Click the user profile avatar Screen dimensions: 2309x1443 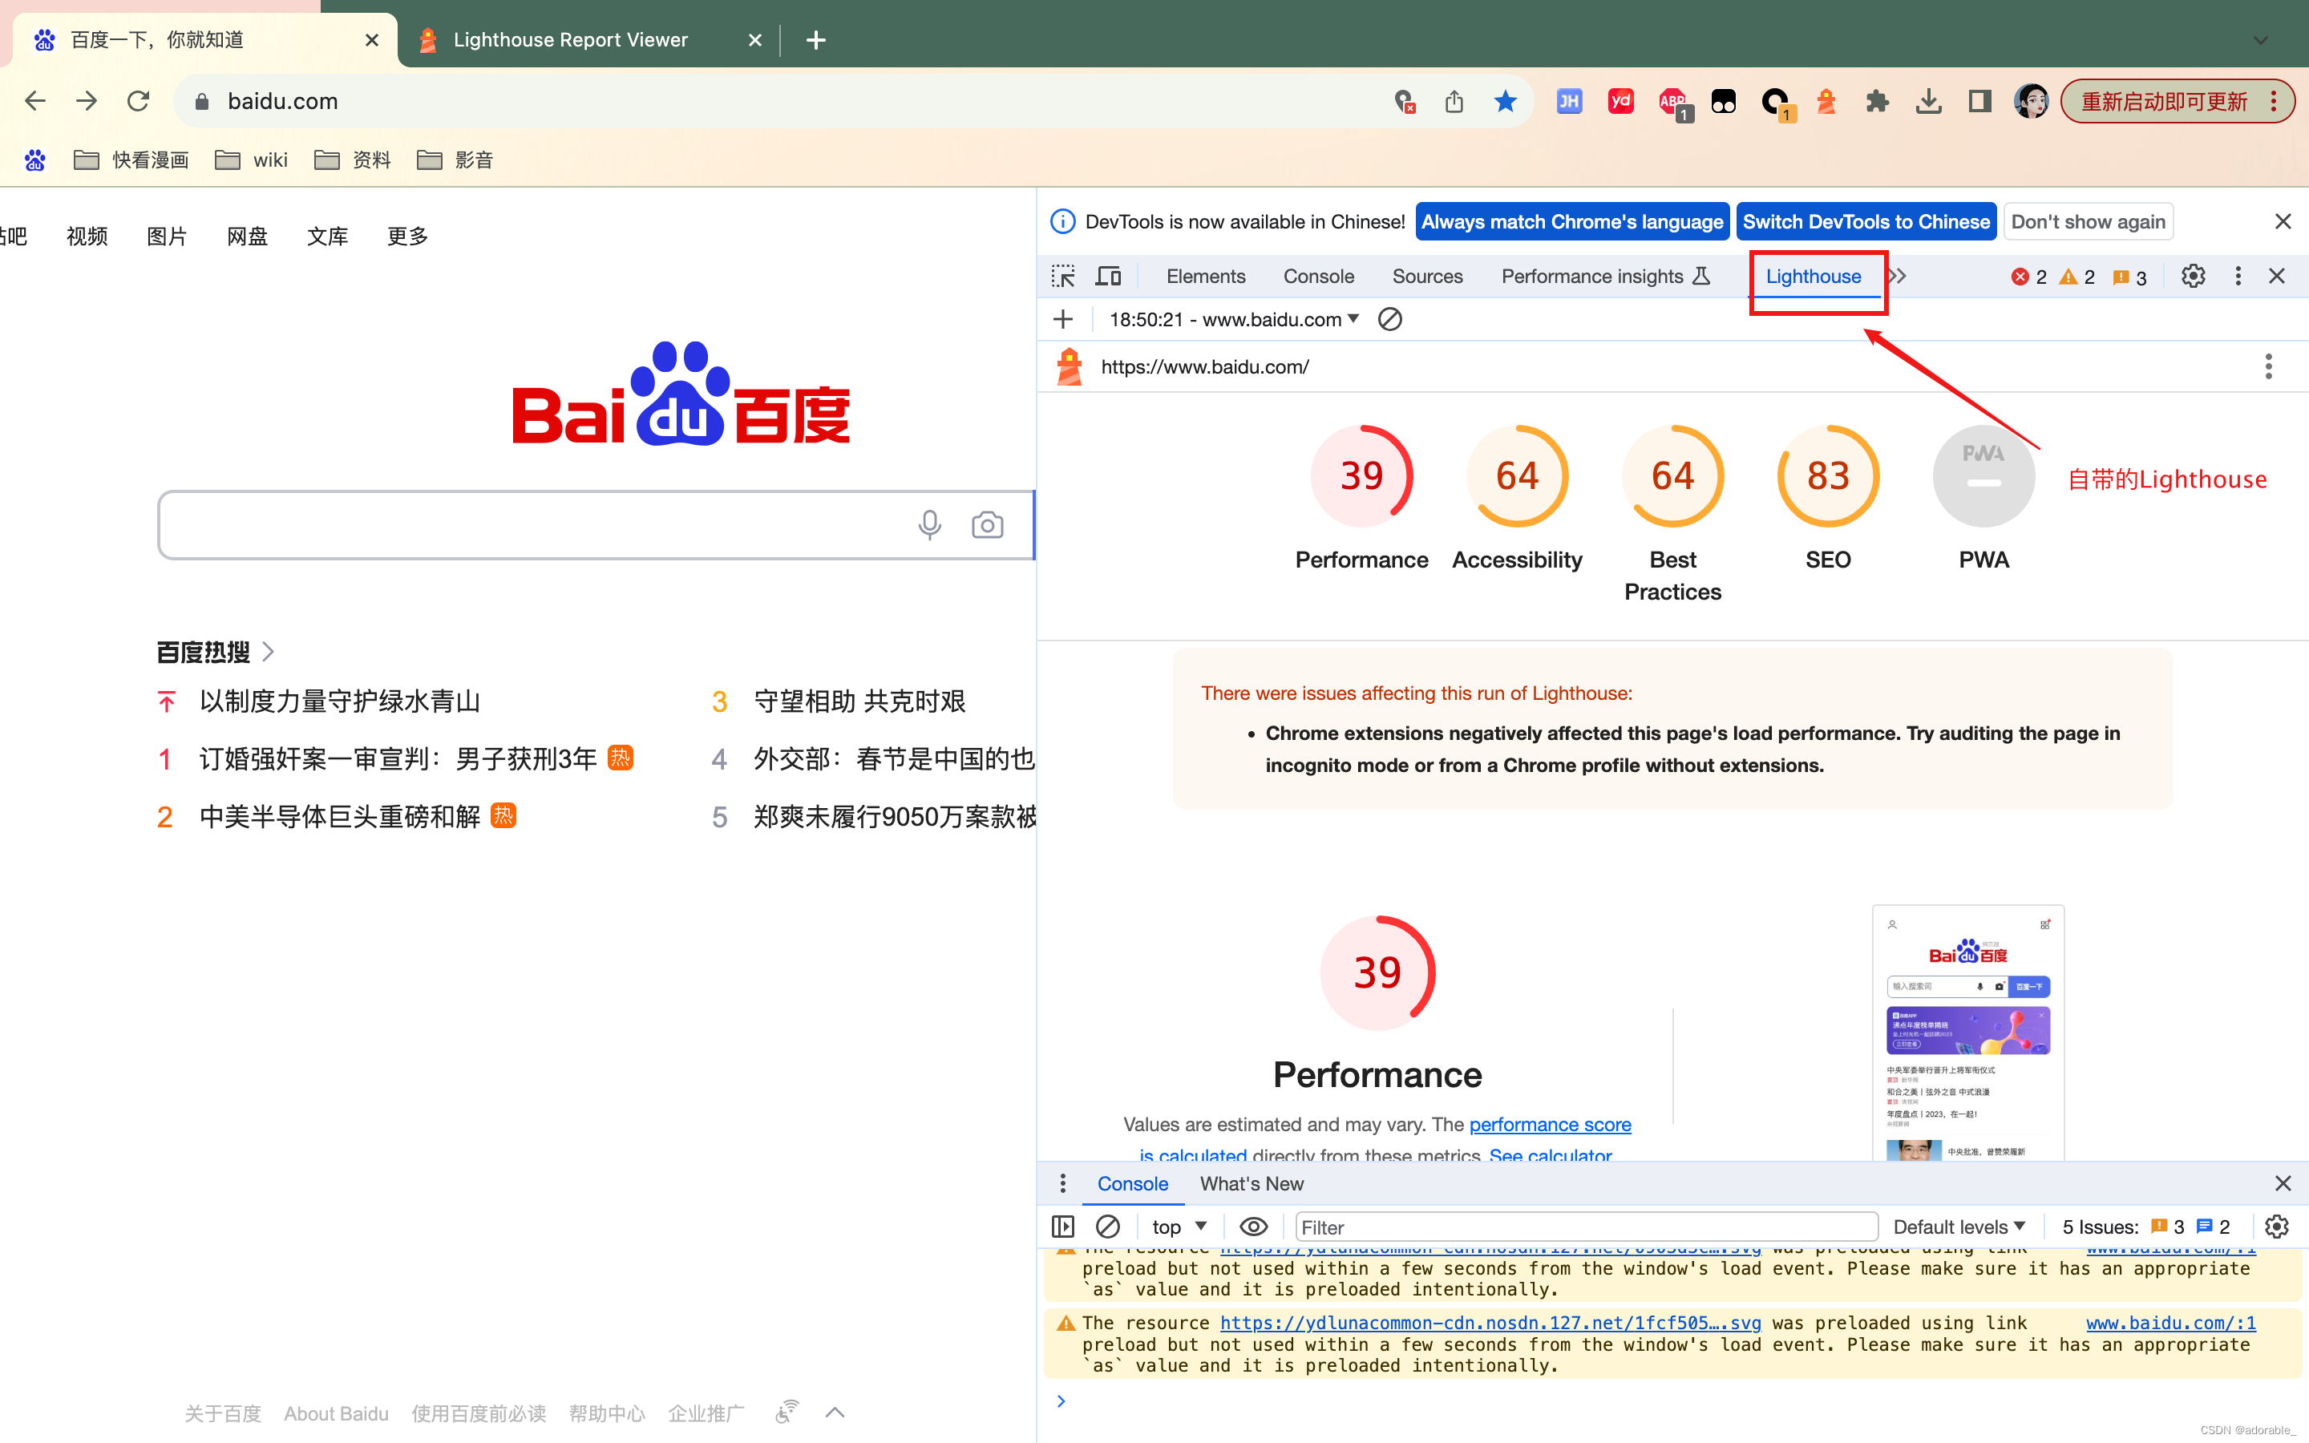(2032, 101)
